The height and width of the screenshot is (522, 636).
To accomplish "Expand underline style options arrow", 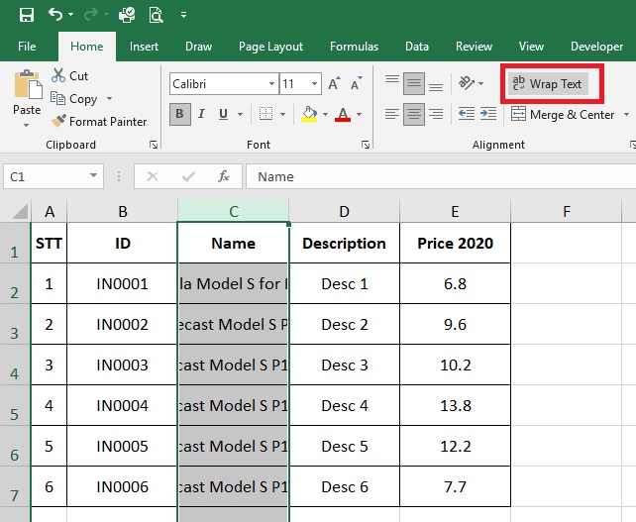I will pyautogui.click(x=240, y=114).
